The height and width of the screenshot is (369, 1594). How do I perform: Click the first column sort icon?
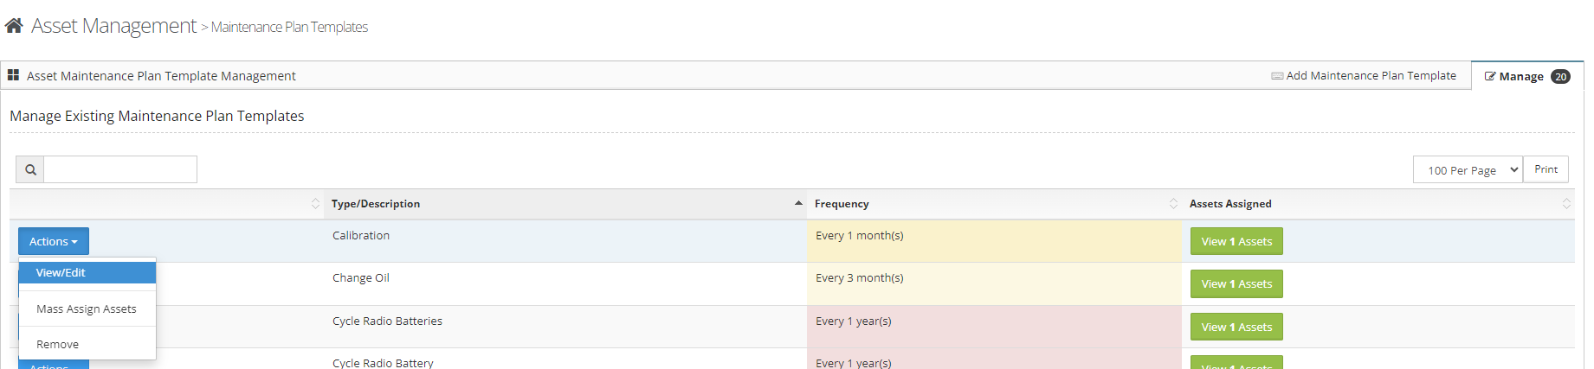[315, 204]
